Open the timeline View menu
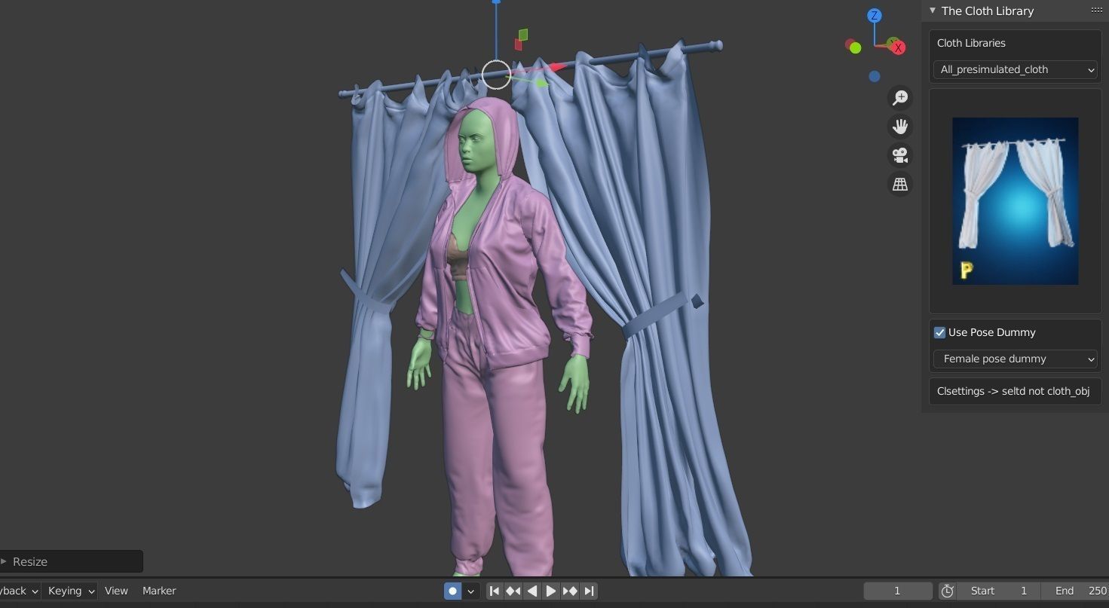This screenshot has height=608, width=1109. (116, 591)
